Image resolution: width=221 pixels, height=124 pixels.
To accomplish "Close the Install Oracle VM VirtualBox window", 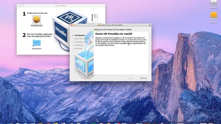I will (x=71, y=25).
